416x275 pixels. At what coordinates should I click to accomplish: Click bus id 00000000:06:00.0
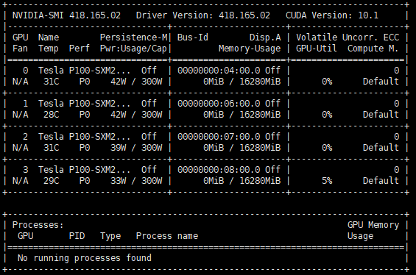(219, 104)
